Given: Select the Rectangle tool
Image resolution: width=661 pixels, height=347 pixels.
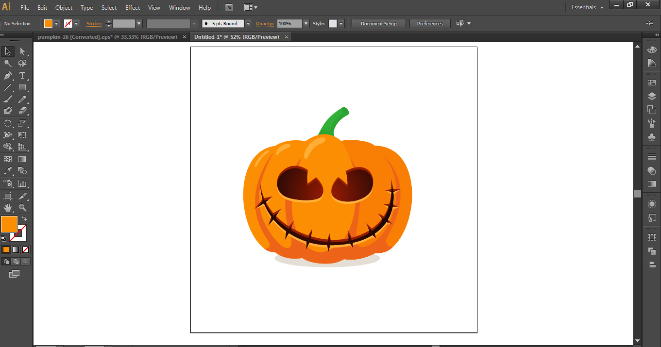Looking at the screenshot, I should [x=22, y=88].
